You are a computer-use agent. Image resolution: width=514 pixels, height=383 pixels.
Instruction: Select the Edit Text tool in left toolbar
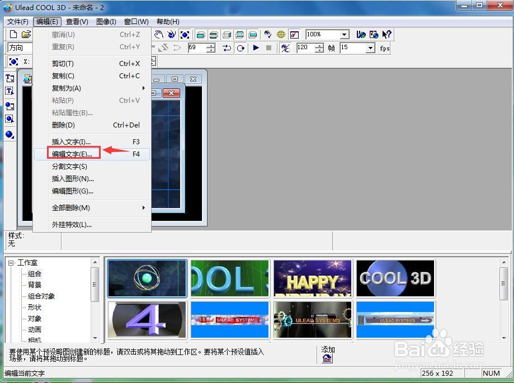10,91
